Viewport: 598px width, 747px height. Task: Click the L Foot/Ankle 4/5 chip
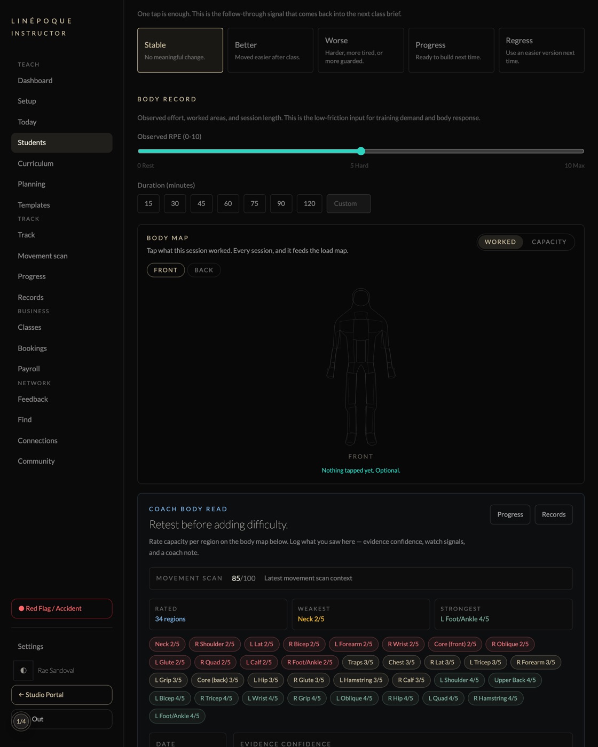177,716
